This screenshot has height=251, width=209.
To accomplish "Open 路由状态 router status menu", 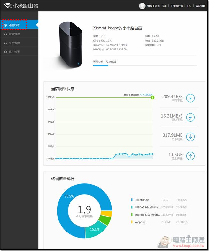I will (19, 25).
